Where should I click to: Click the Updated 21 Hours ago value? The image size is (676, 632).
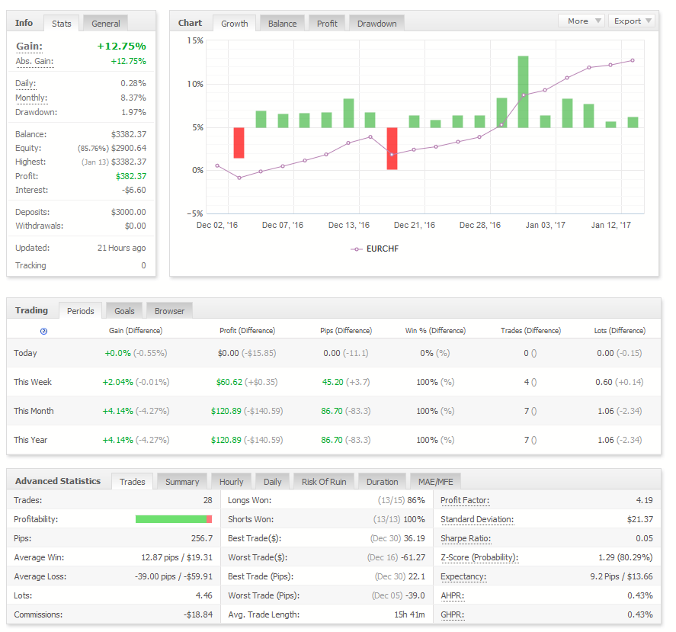pyautogui.click(x=122, y=248)
